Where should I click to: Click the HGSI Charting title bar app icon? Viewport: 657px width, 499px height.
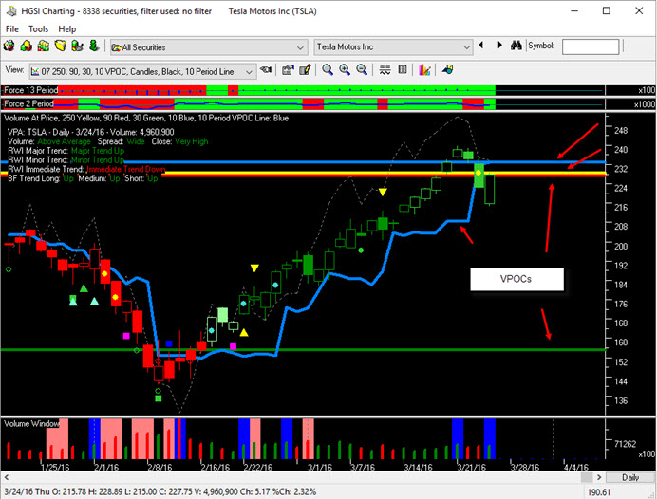(x=11, y=10)
